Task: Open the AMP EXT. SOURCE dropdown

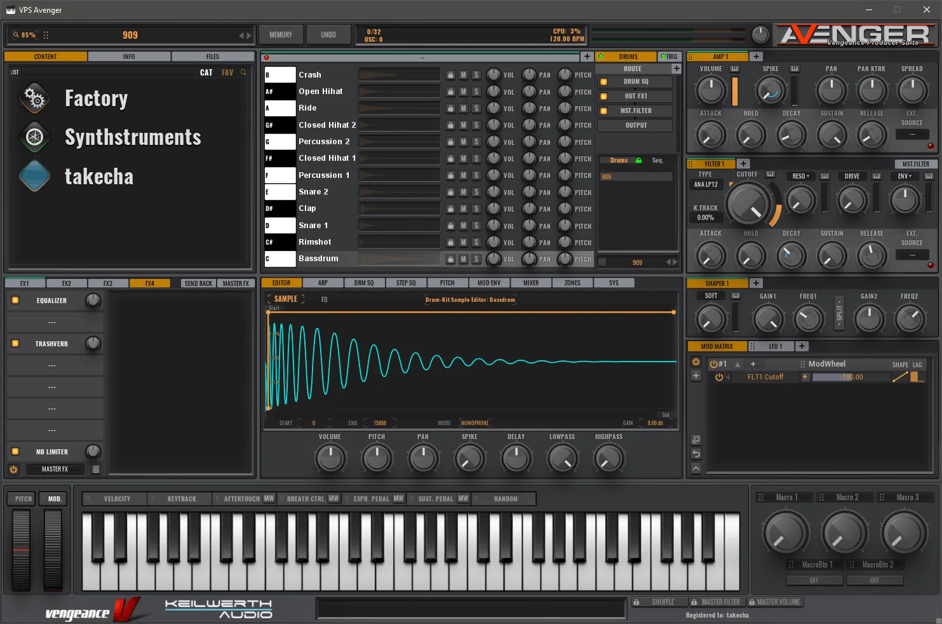Action: coord(912,135)
